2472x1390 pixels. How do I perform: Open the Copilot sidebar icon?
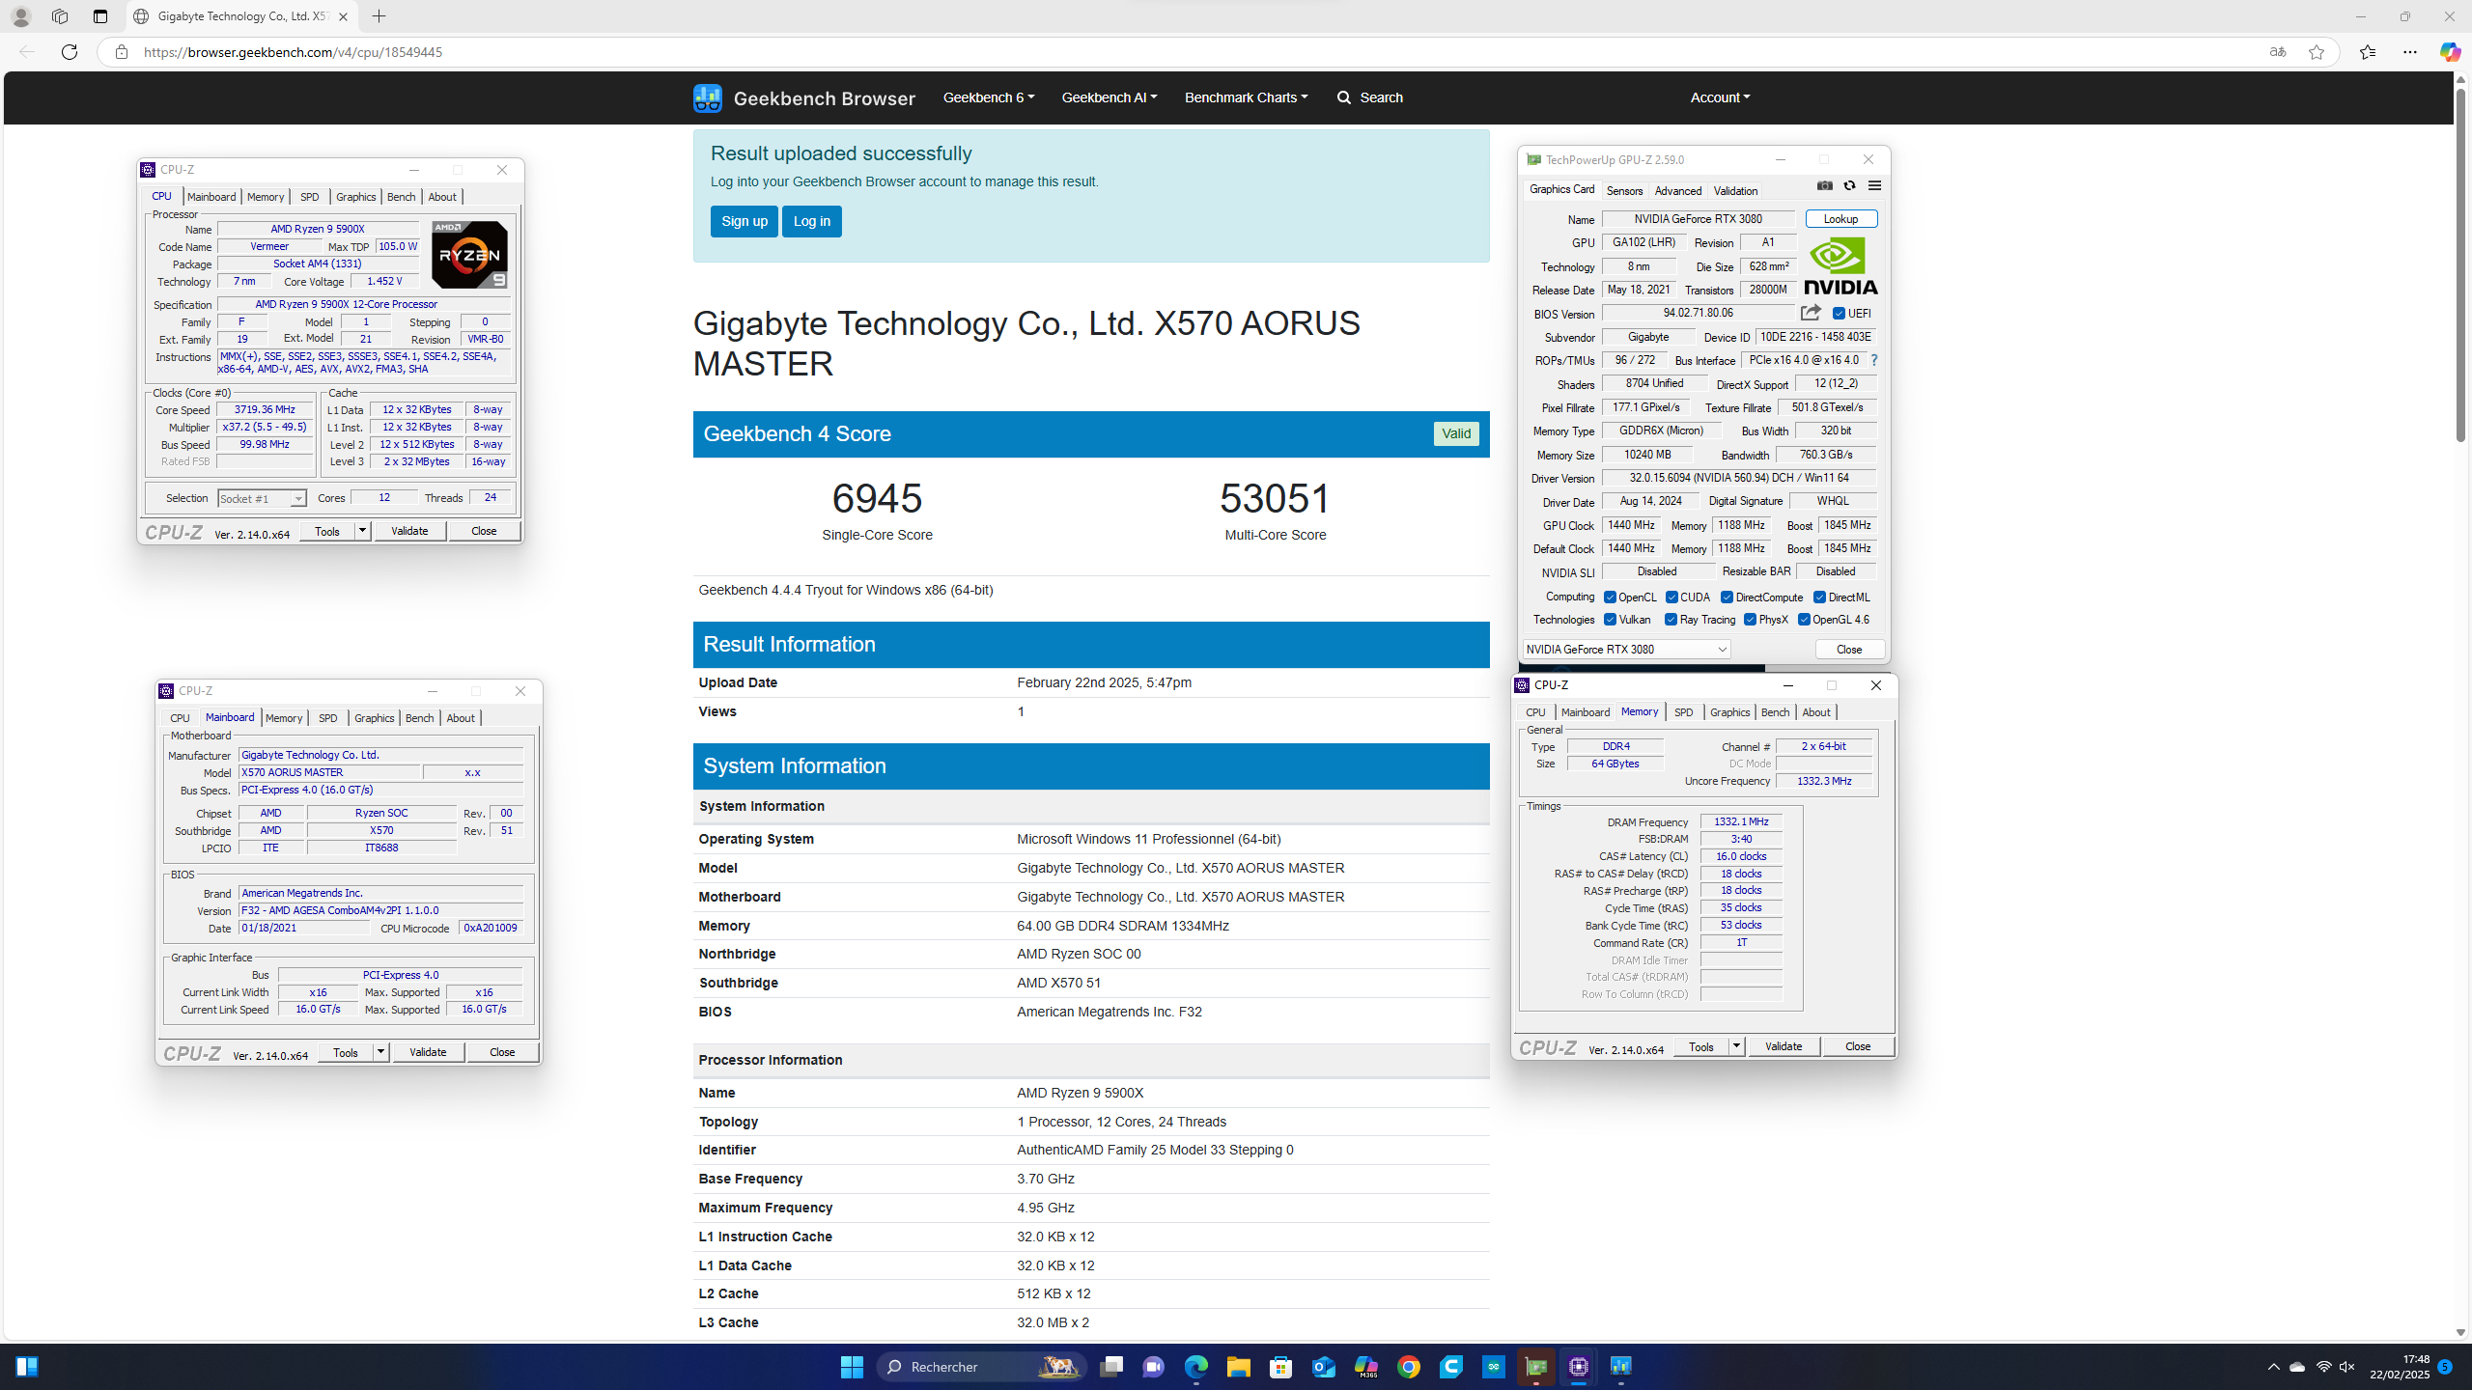[x=2450, y=52]
